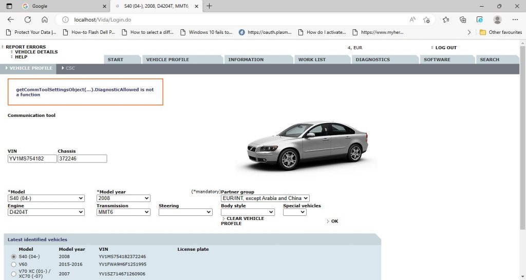Open 'Protect Your Data' bookmark
Image resolution: width=526 pixels, height=280 pixels.
point(31,32)
